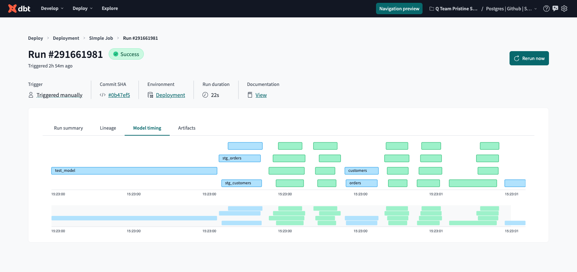Screen dimensions: 577x272
Task: Select the test_model bar in timeline
Action: click(x=134, y=171)
